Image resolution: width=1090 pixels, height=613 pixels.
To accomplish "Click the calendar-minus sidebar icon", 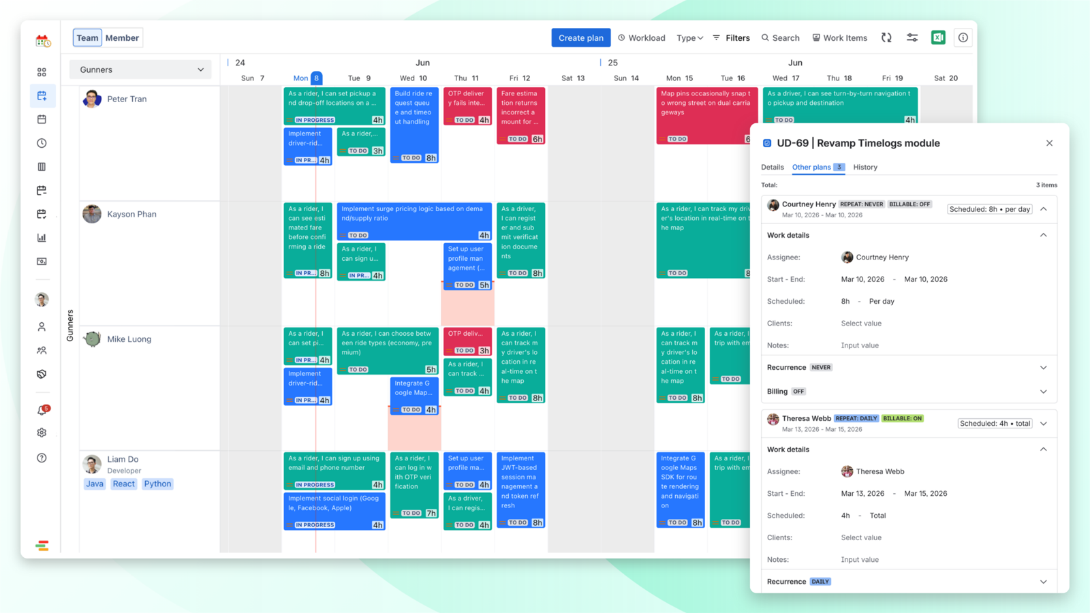I will click(x=42, y=191).
